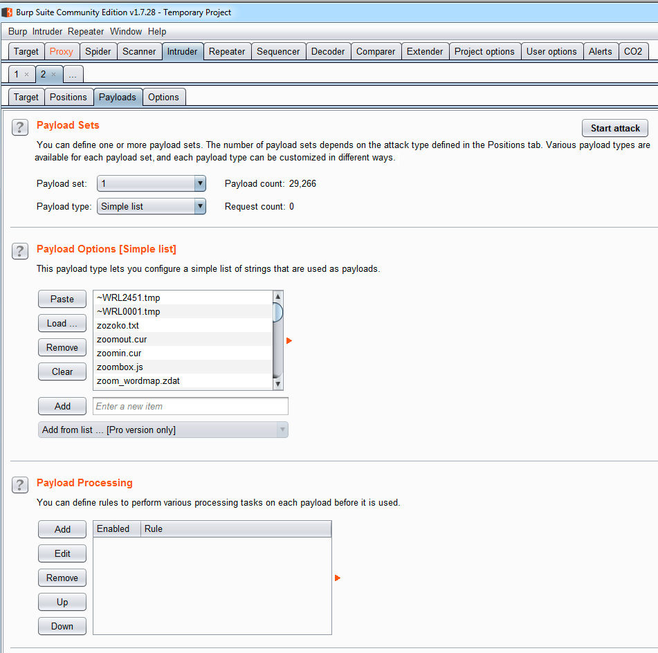Click orange arrow beside processing rules table
Screen dimensions: 658x653
(x=338, y=578)
